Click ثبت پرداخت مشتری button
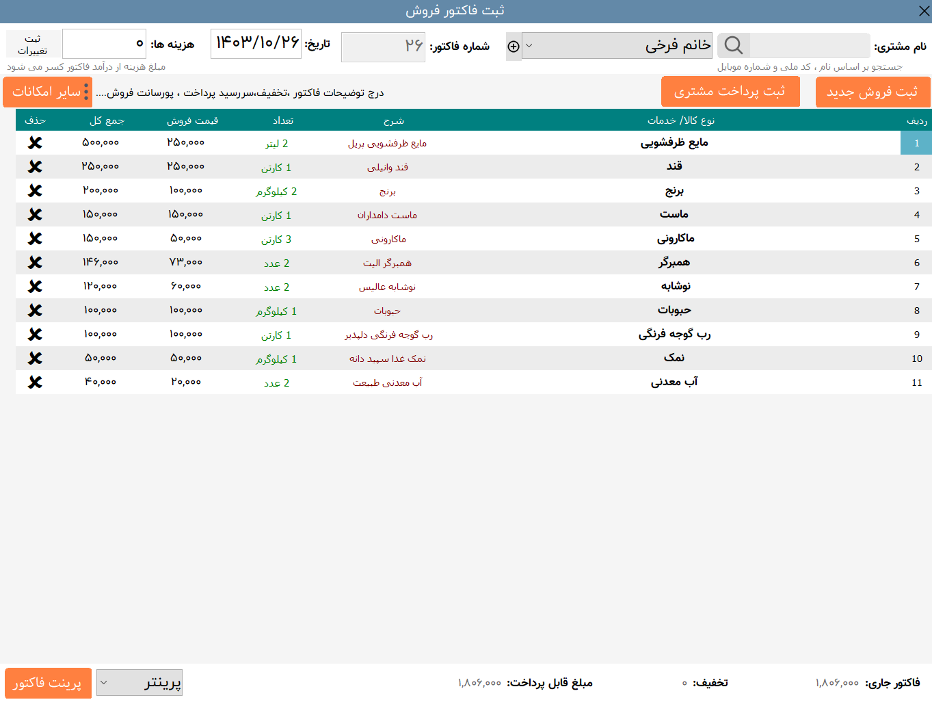Screen dimensions: 932x702 click(730, 92)
